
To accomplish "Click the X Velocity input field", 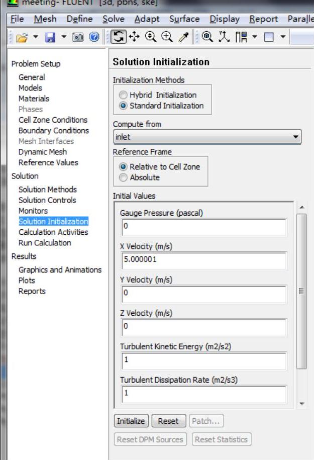I will tap(204, 261).
